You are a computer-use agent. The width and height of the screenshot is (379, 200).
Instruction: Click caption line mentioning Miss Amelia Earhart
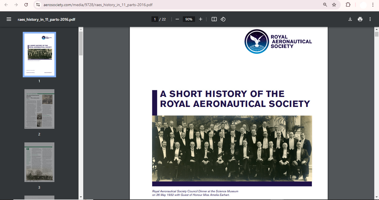pos(191,195)
